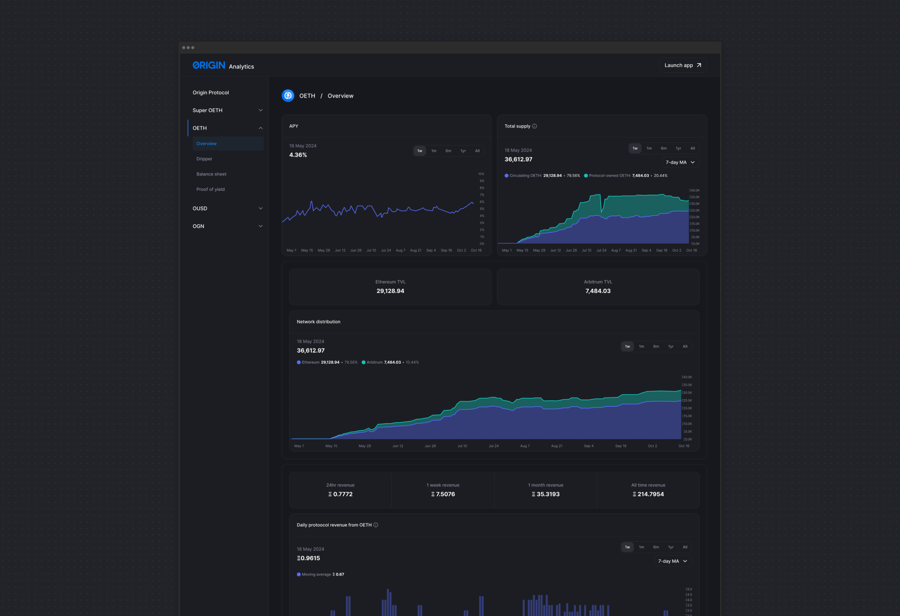The height and width of the screenshot is (616, 900).
Task: Go to Origin Protocol in sidebar
Action: tap(211, 93)
